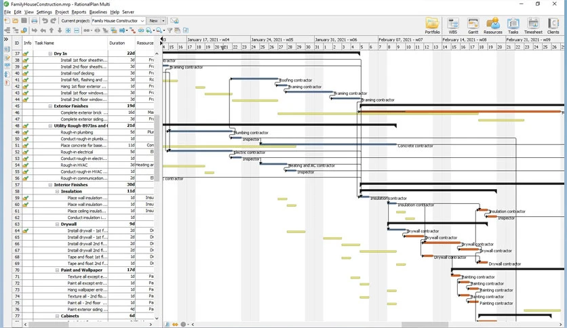Click the Collapse all subtasks icon

(77, 30)
